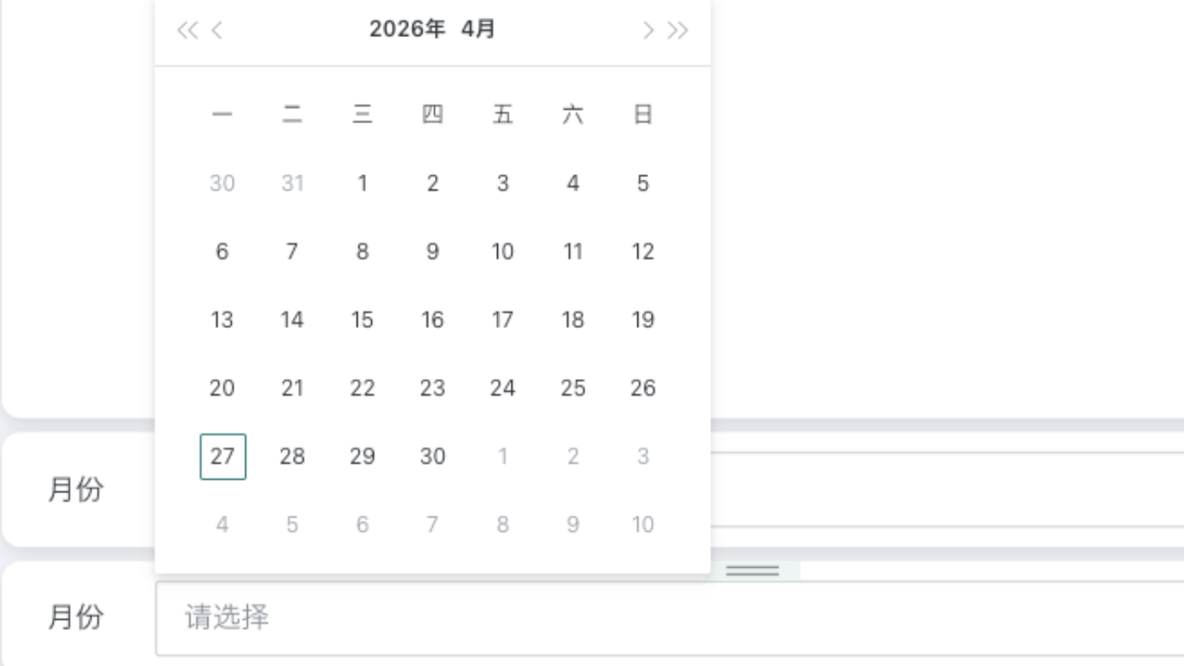Select April 10 under the 五 column
The width and height of the screenshot is (1184, 666).
[x=502, y=251]
